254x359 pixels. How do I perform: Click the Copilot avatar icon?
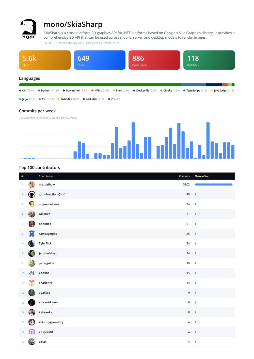click(x=32, y=273)
